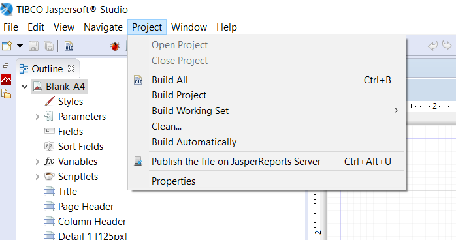
Task: Select the Styles item in the outline
Action: point(71,102)
